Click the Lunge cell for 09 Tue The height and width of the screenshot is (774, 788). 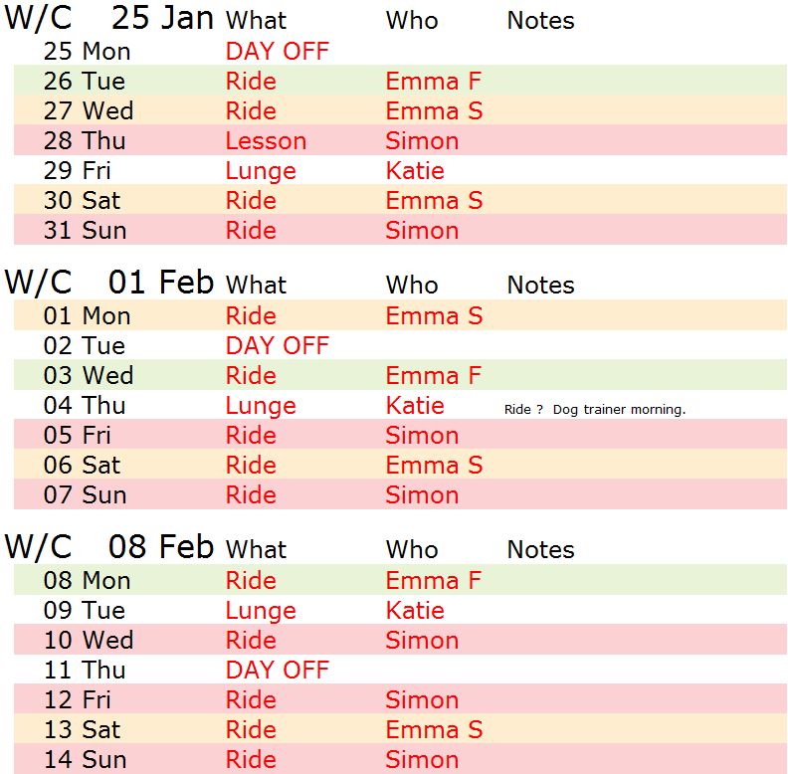261,611
